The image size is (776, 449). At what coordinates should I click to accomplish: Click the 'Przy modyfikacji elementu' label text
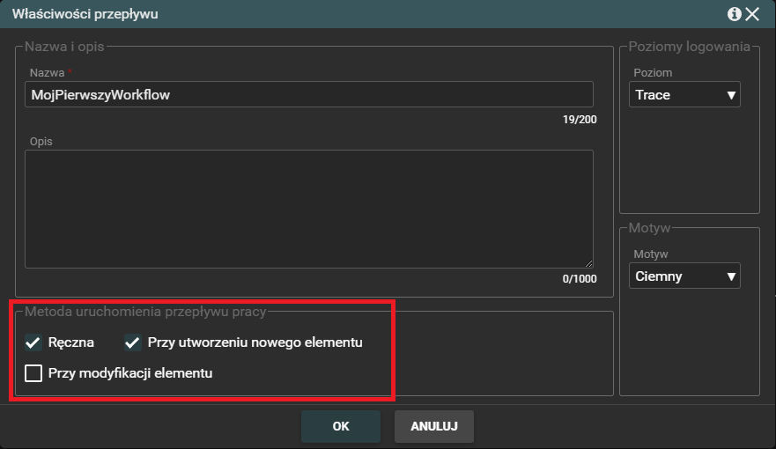[x=130, y=373]
